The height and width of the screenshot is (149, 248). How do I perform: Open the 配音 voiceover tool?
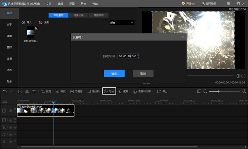pos(123,91)
